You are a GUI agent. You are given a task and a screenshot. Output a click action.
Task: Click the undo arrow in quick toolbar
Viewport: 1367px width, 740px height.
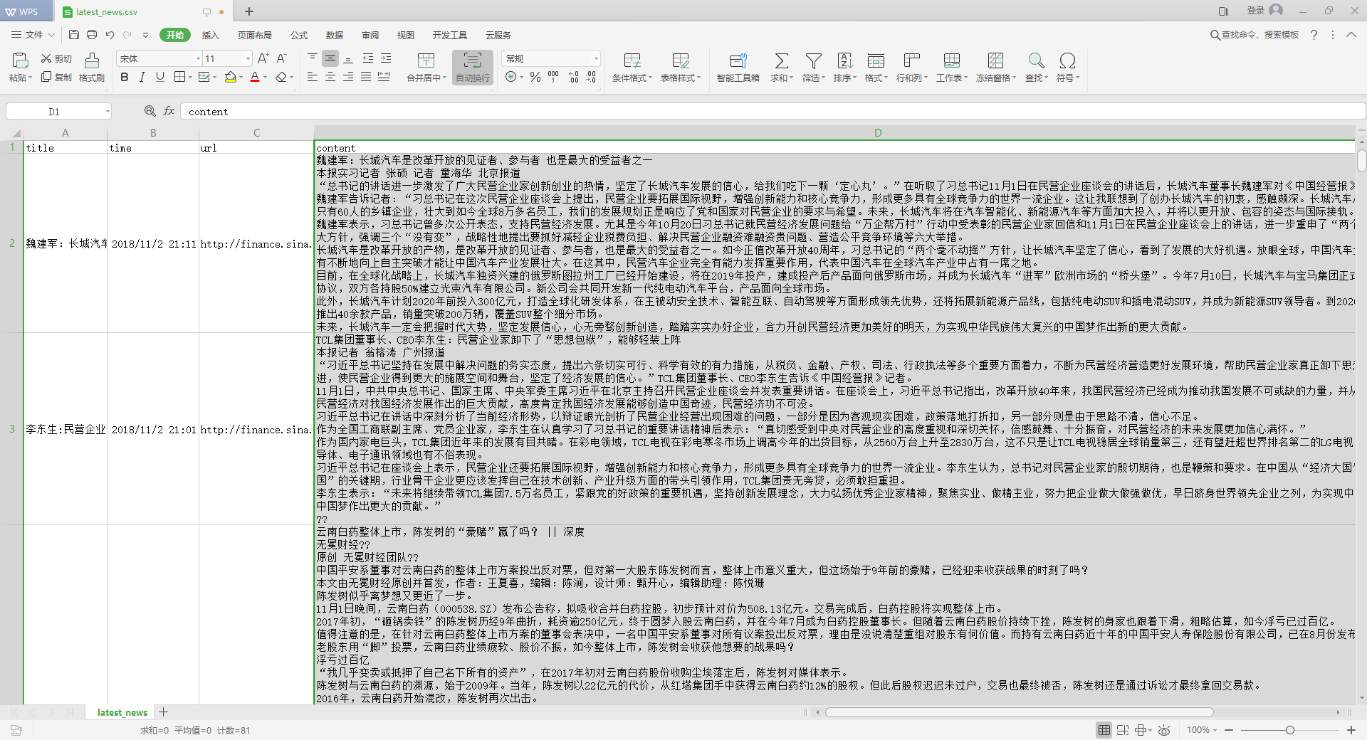[110, 34]
